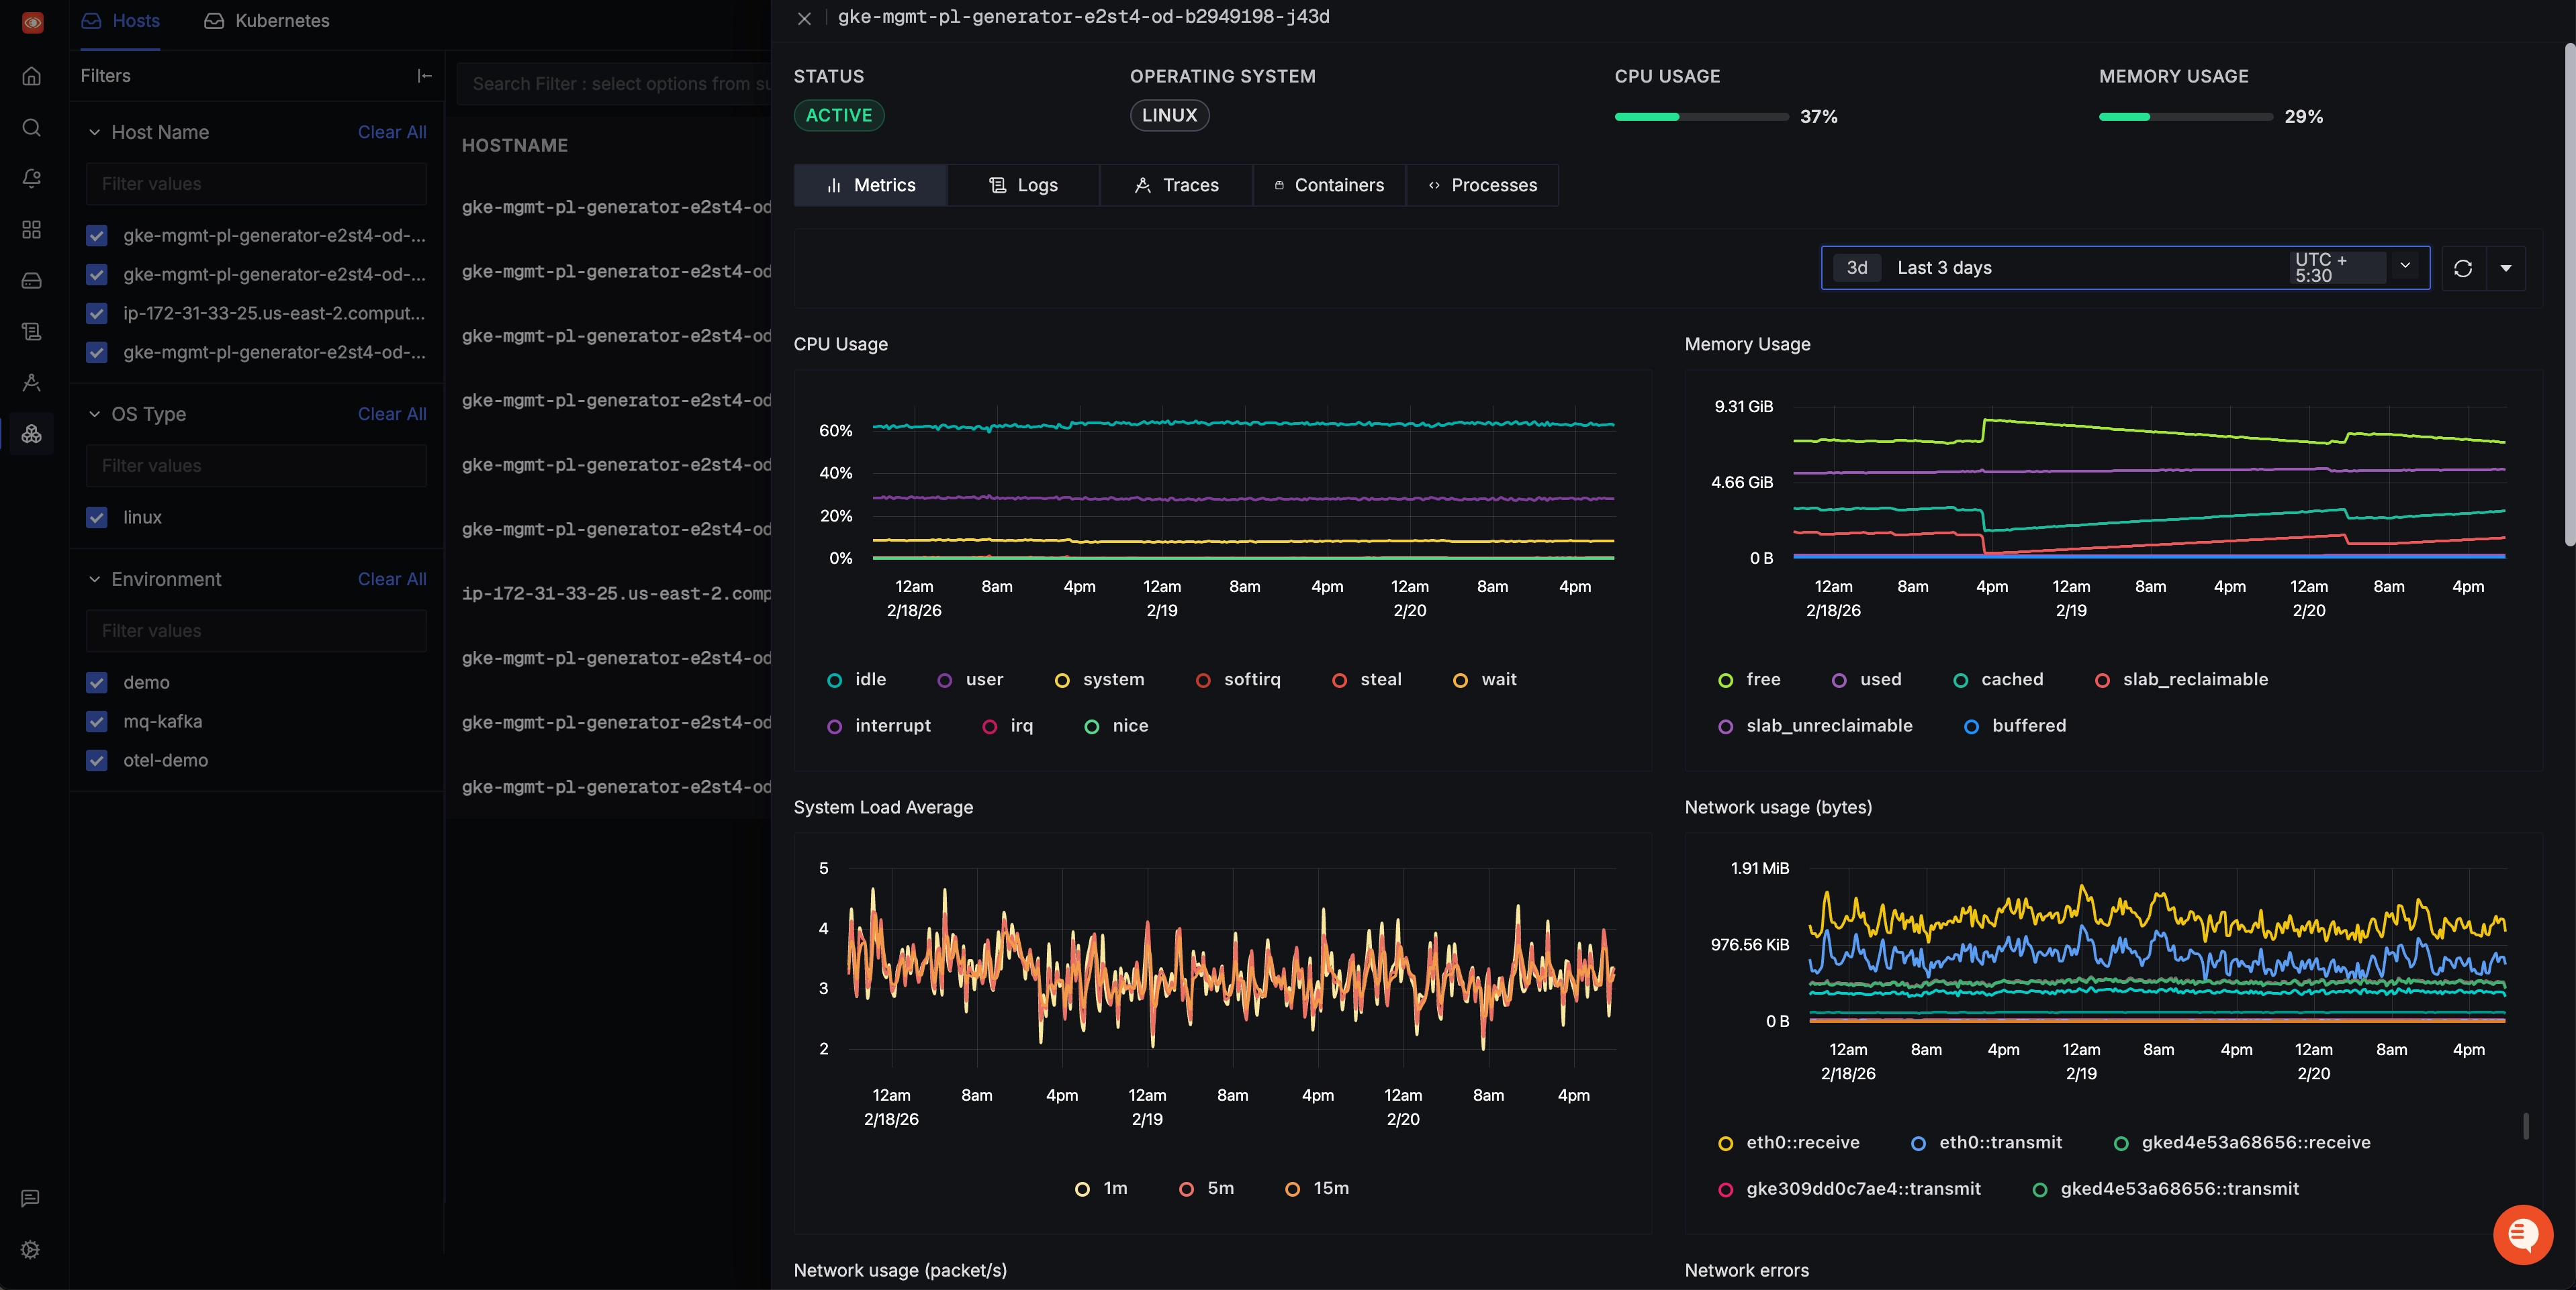Image resolution: width=2576 pixels, height=1290 pixels.
Task: Click the Host Name filter values field
Action: (256, 184)
